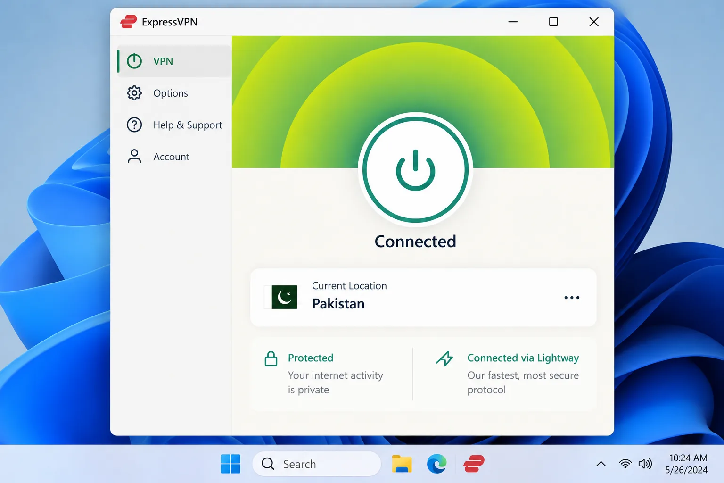This screenshot has height=483, width=724.
Task: Click the Connected status text
Action: (x=415, y=241)
